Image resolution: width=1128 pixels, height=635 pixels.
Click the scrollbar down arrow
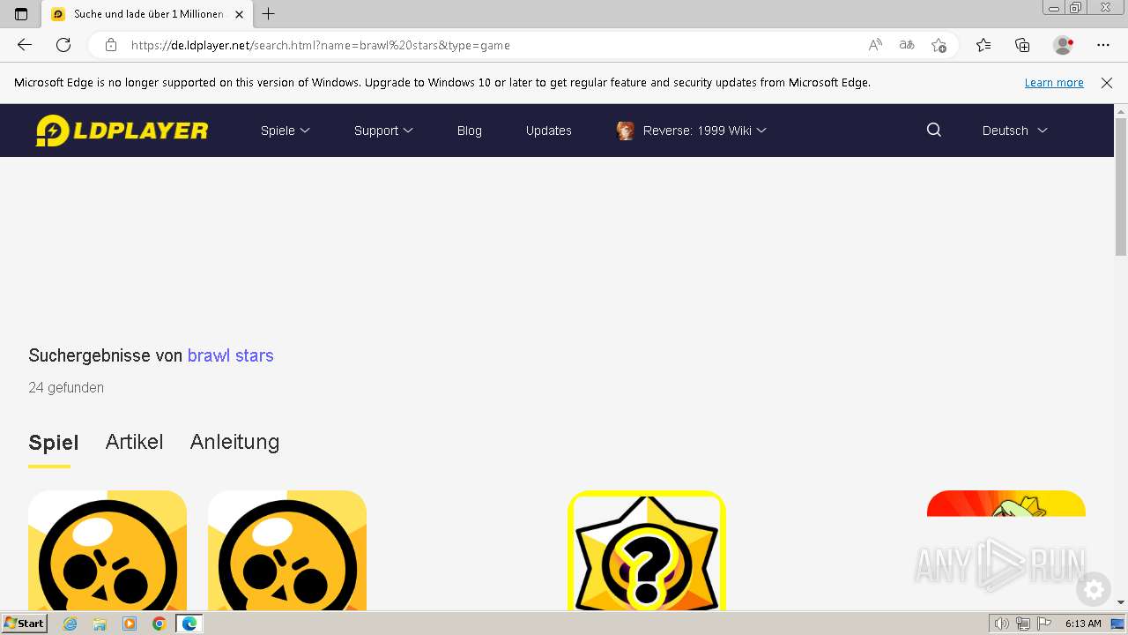coord(1121,602)
